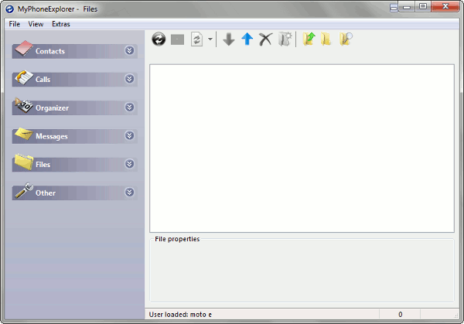Open the sync dropdown arrow
The height and width of the screenshot is (324, 464).
(210, 39)
